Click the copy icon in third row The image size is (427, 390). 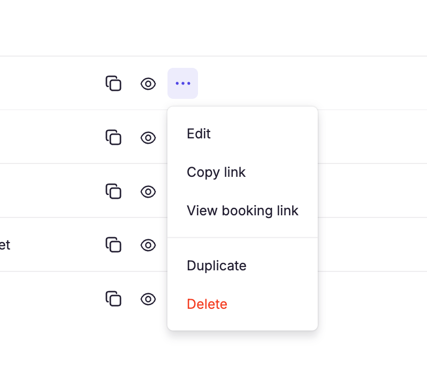[113, 191]
